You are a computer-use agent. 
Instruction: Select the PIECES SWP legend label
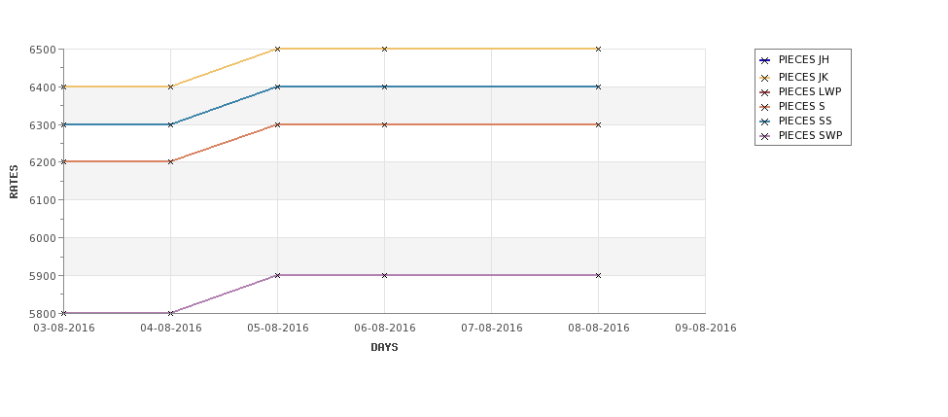(x=810, y=135)
